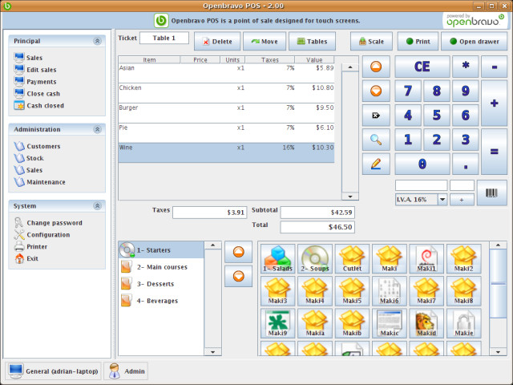Select Close cash option

(37, 94)
